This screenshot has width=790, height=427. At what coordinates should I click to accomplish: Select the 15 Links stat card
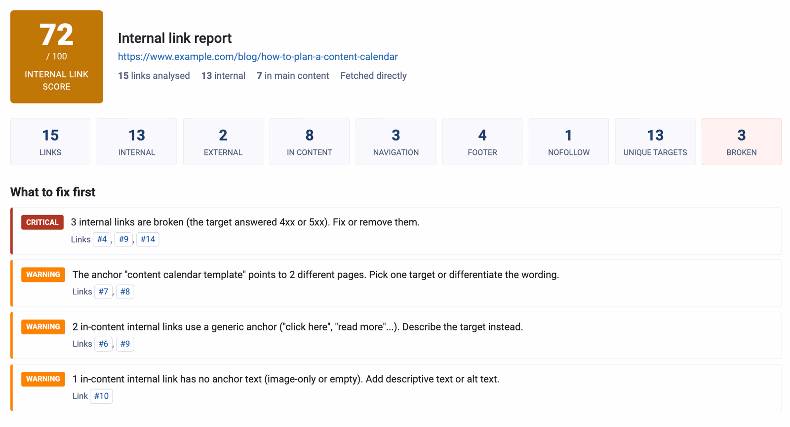pyautogui.click(x=50, y=142)
